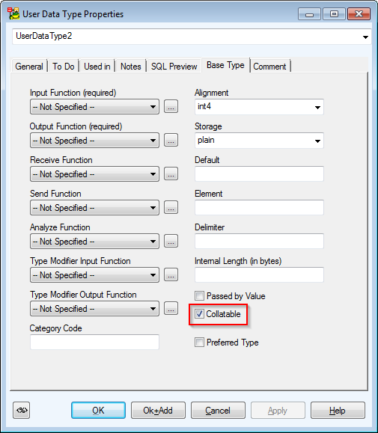Open the Receive Function dropdown

point(94,174)
